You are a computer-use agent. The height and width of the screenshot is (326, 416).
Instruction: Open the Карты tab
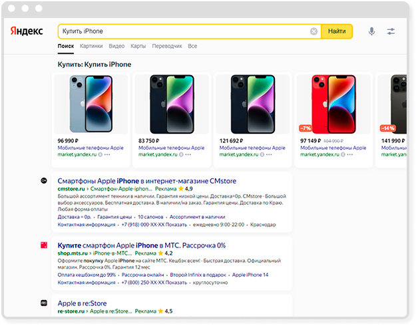pyautogui.click(x=138, y=47)
